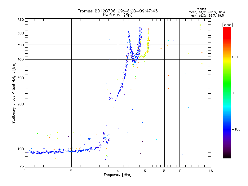Select the 'mean, sd,X: 86.7, 19.5' line
This screenshot has height=186, width=248.
pos(206,15)
